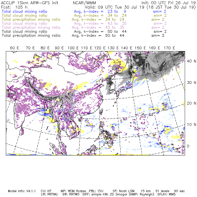Image resolution: width=197 pixels, height=197 pixels.
Task: Select 'LW: RRTMG' text
Action: pyautogui.click(x=49, y=194)
